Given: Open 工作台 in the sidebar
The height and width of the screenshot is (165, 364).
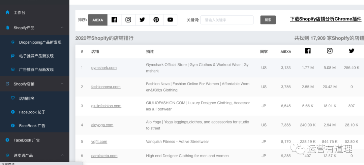Looking at the screenshot, I should 19,13.
